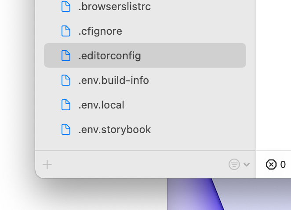Open the .env.build-info file label
291x210 pixels.
113,80
